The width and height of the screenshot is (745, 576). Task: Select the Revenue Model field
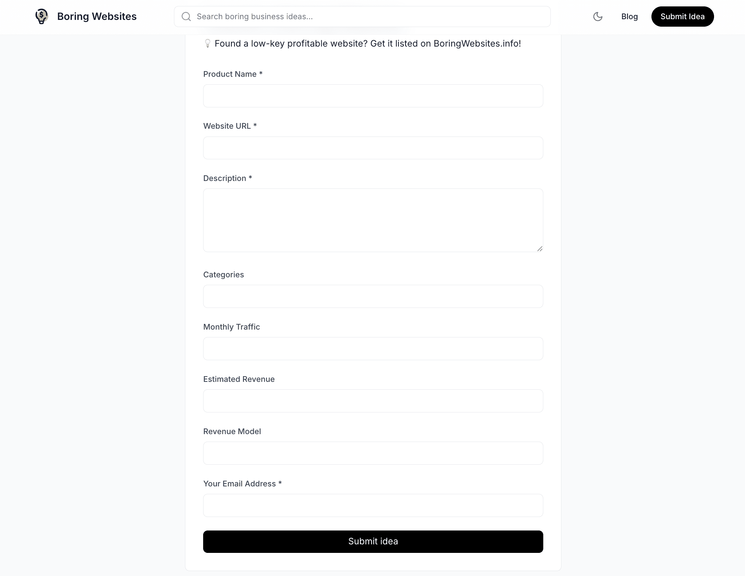click(x=373, y=453)
